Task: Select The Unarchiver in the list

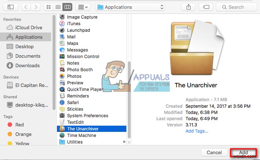Action: 92,129
